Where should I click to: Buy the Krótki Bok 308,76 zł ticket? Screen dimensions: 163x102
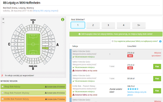(157, 91)
